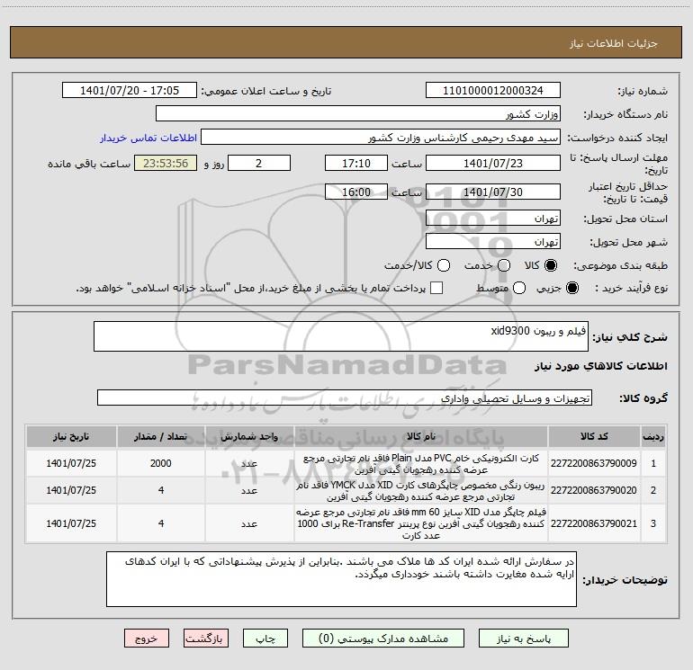Click item code 2272200863790020

594,490
